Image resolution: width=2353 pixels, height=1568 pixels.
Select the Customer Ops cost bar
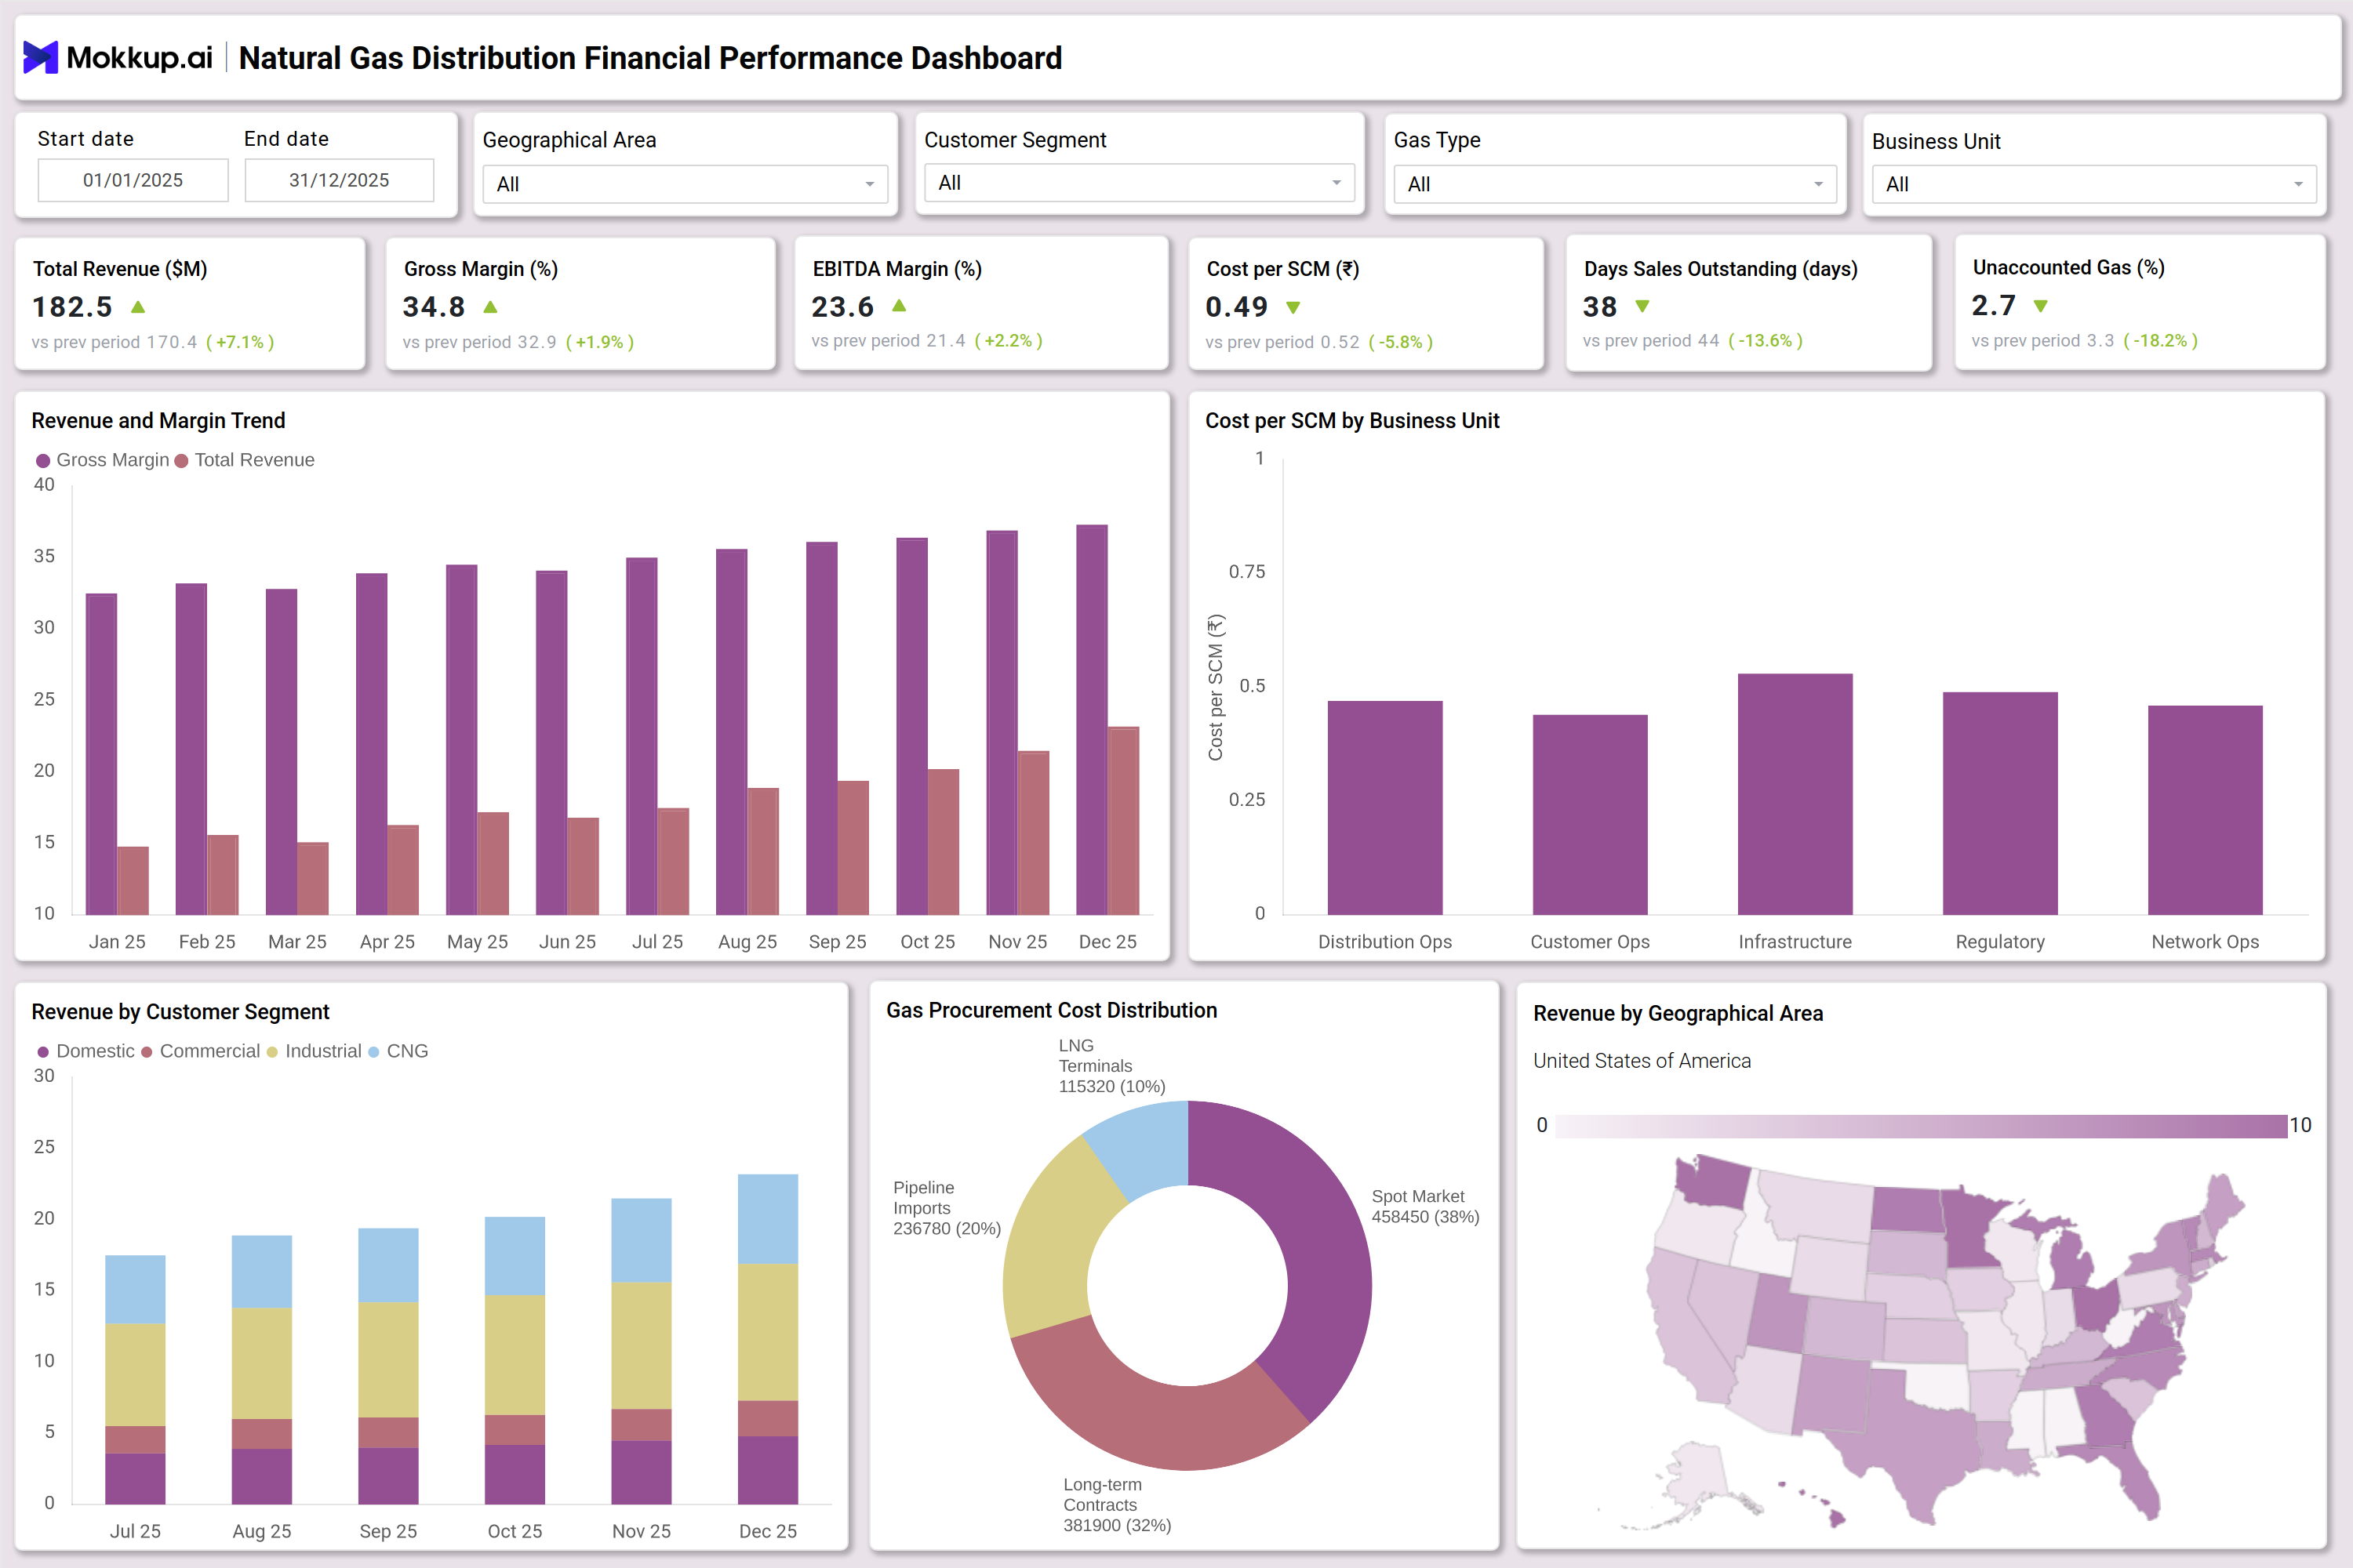[x=1590, y=815]
